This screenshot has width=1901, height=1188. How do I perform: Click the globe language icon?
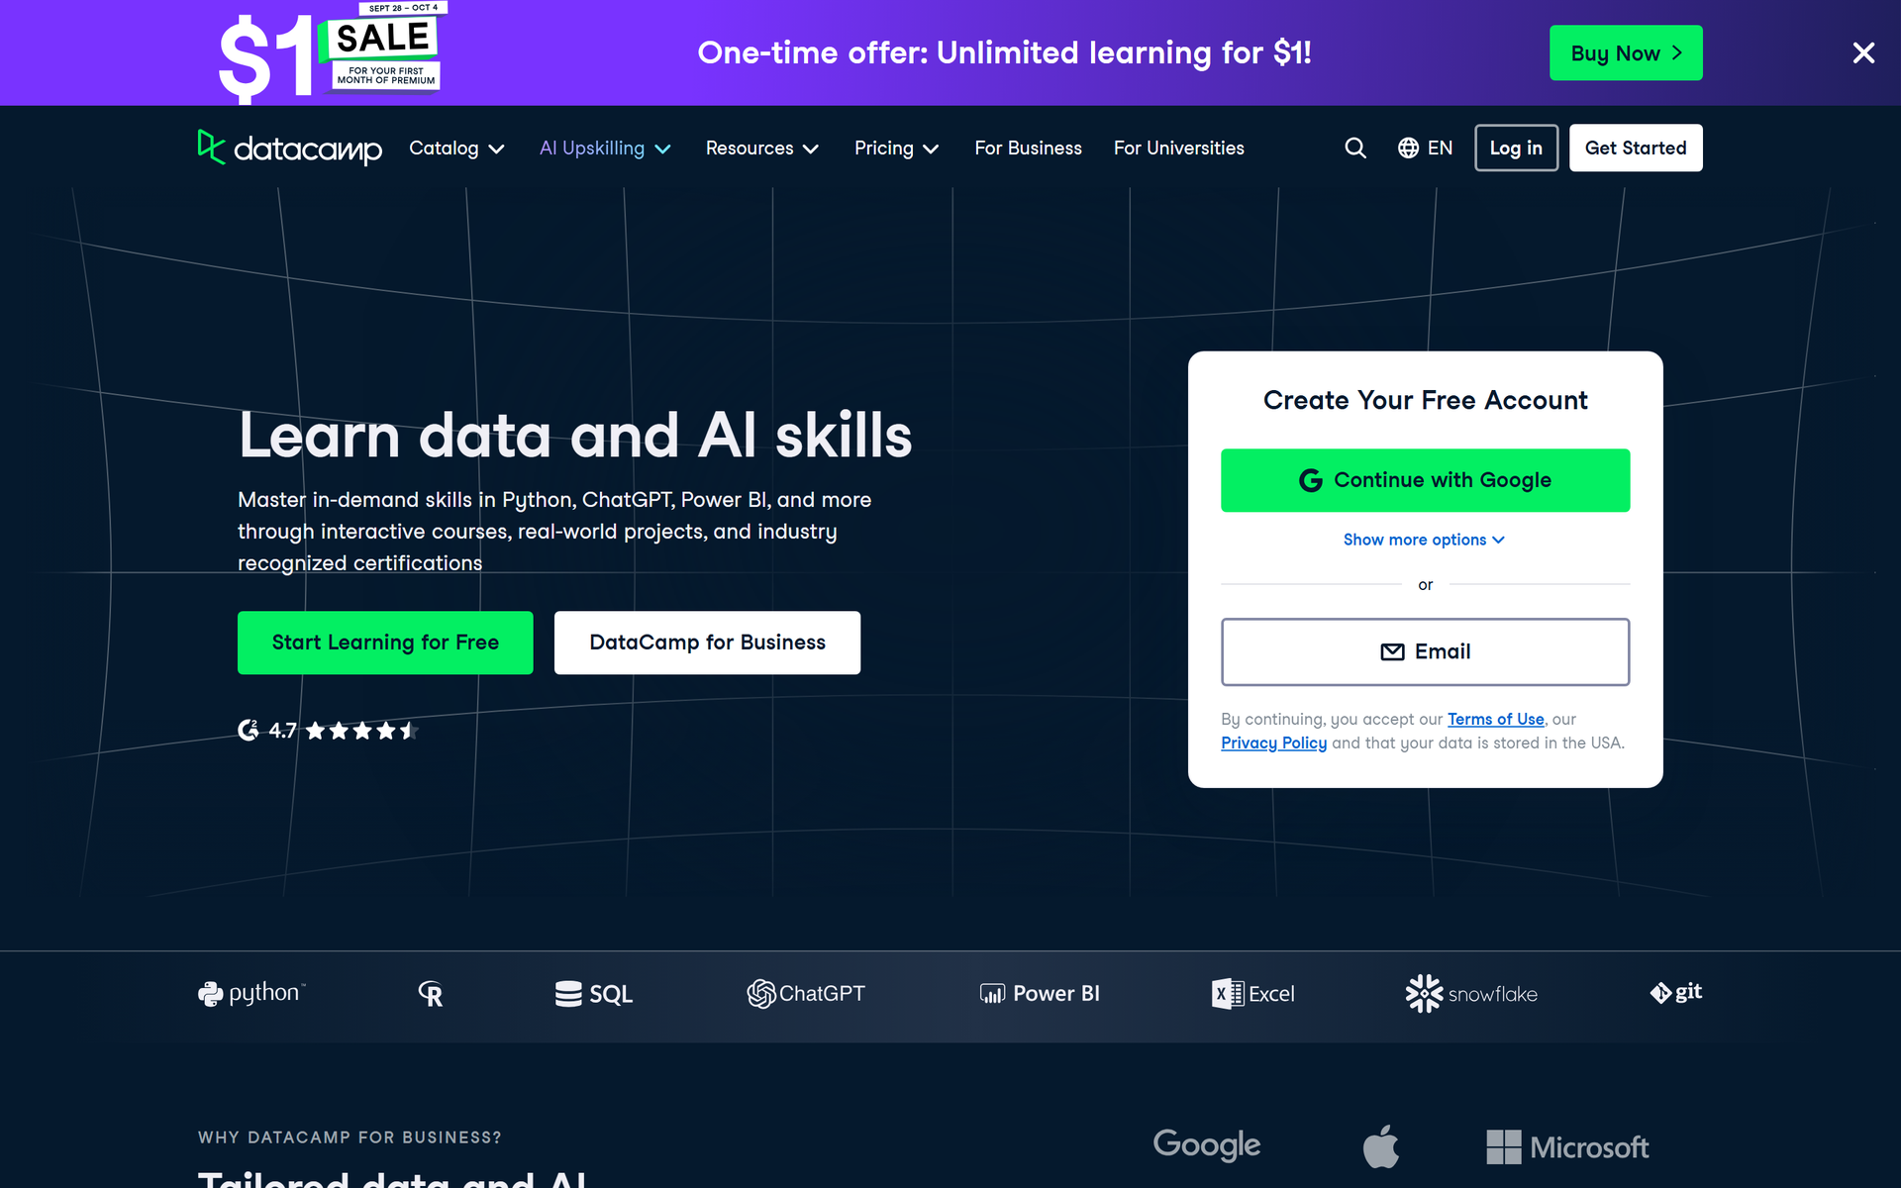tap(1408, 148)
